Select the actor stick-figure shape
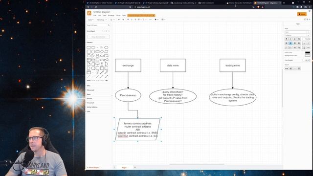Screen dimensions: 313x176 click(102, 64)
